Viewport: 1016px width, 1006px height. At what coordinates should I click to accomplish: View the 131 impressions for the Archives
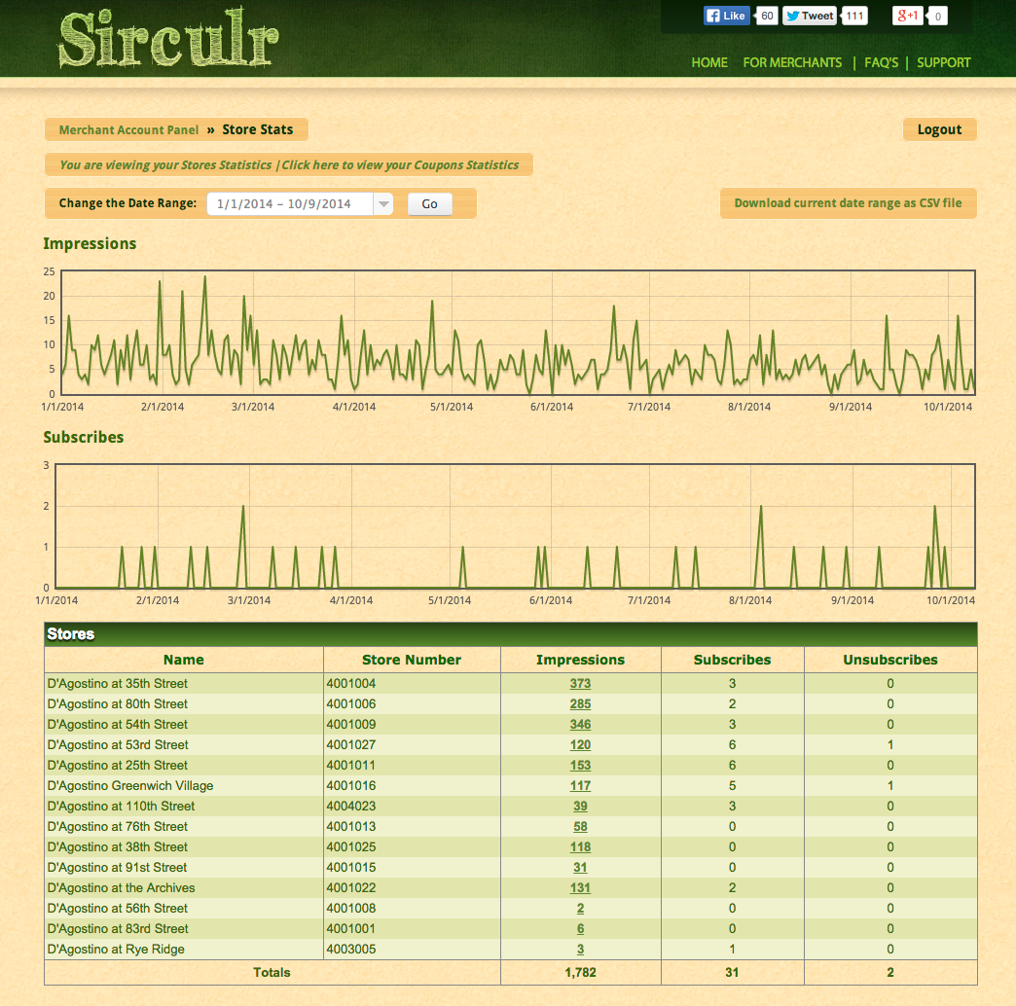click(x=580, y=887)
